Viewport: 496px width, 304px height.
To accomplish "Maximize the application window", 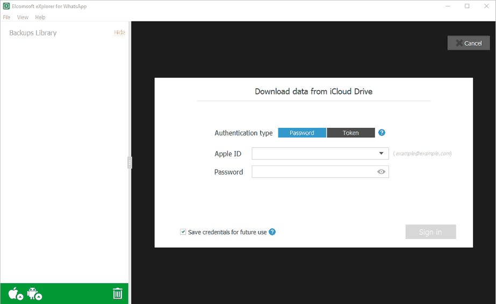I will coord(467,6).
